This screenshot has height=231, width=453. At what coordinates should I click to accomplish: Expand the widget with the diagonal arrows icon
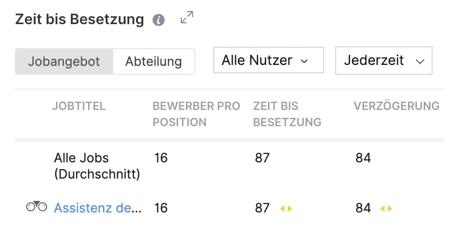(187, 17)
